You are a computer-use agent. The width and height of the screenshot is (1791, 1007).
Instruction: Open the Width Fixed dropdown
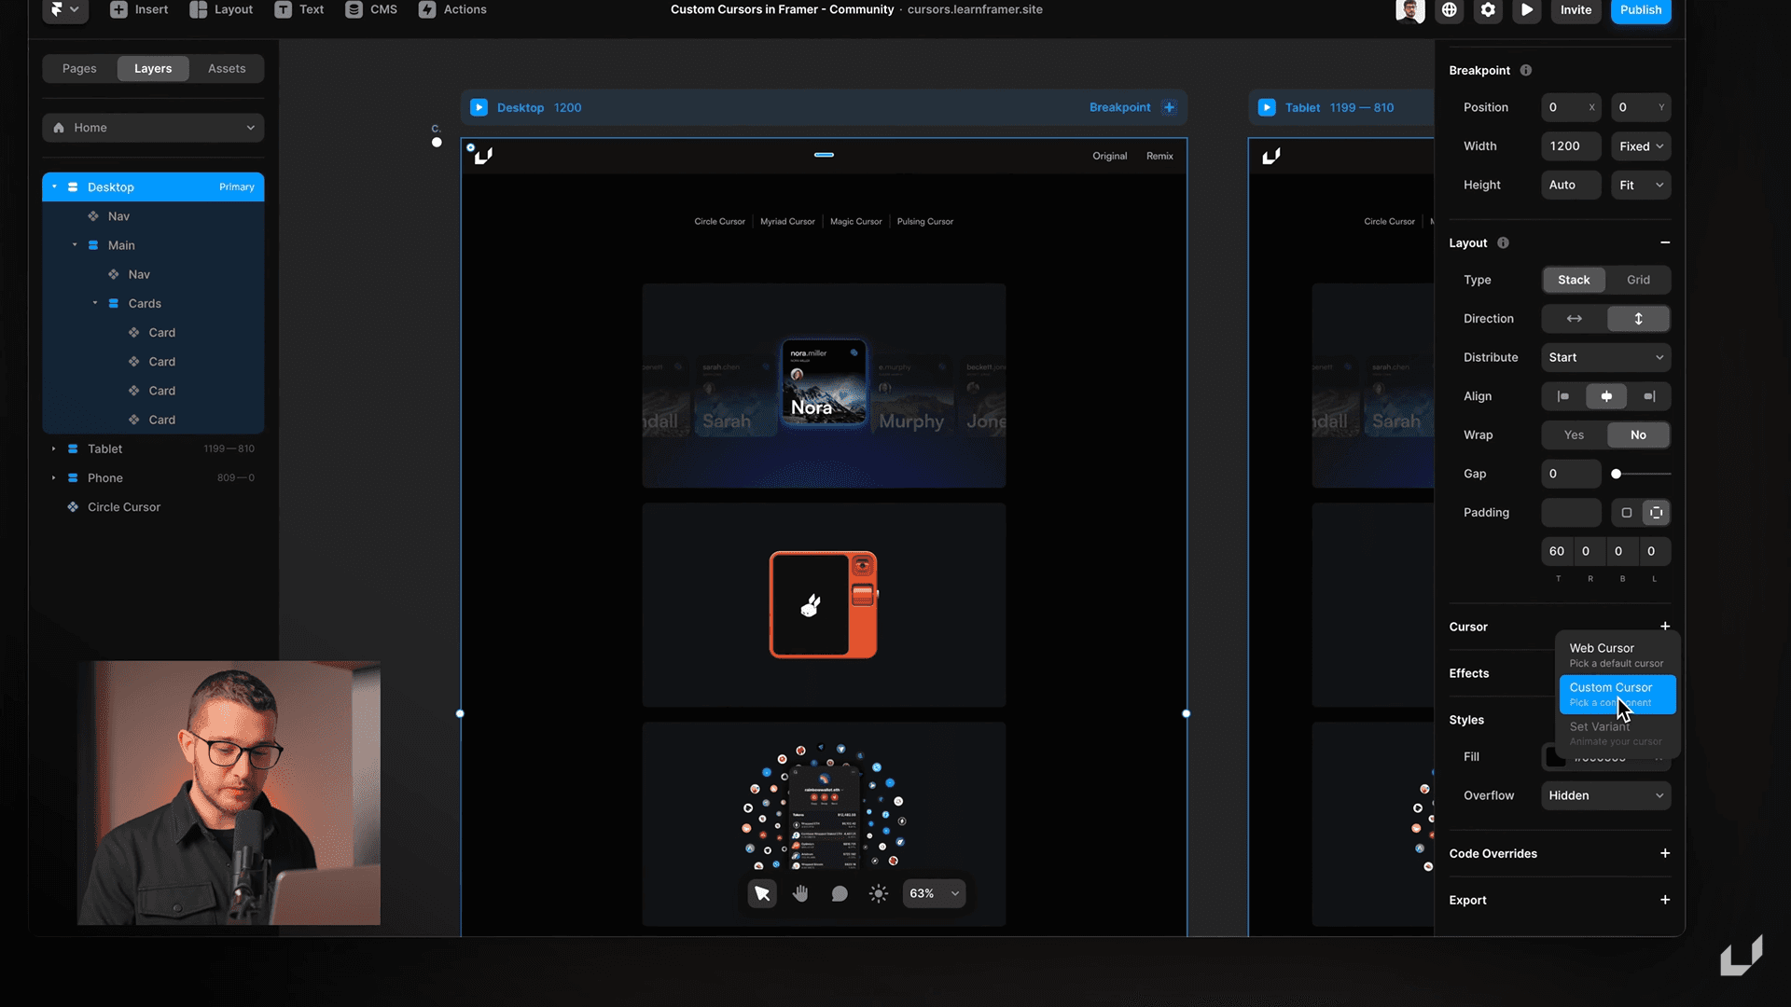(x=1641, y=146)
